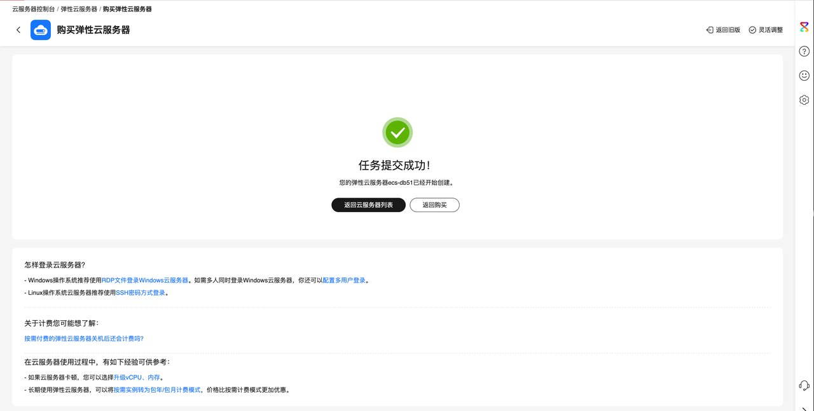Click the green success checkmark icon

(x=397, y=132)
